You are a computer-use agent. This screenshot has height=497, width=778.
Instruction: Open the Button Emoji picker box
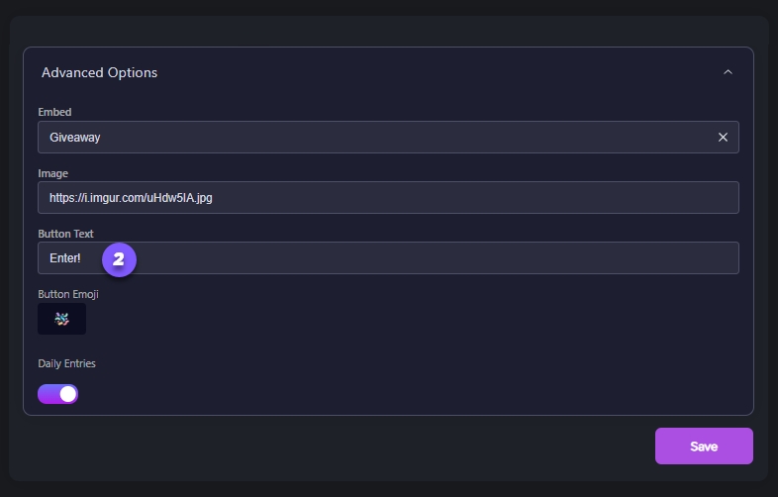pyautogui.click(x=61, y=319)
